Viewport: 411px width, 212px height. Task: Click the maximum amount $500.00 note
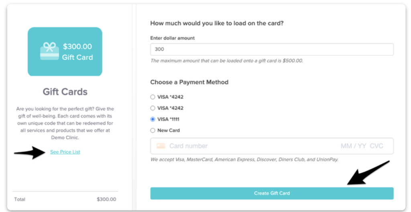[x=226, y=61]
